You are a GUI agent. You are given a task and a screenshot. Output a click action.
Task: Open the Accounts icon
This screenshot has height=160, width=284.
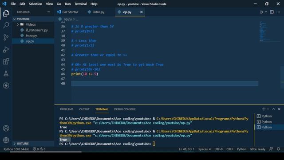(x=6, y=128)
